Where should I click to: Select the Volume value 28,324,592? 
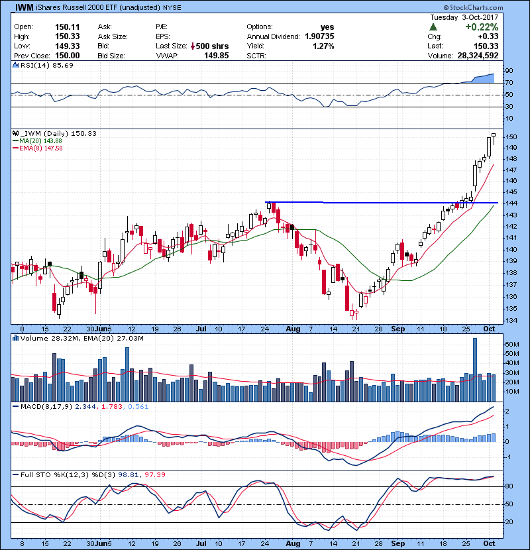[478, 56]
